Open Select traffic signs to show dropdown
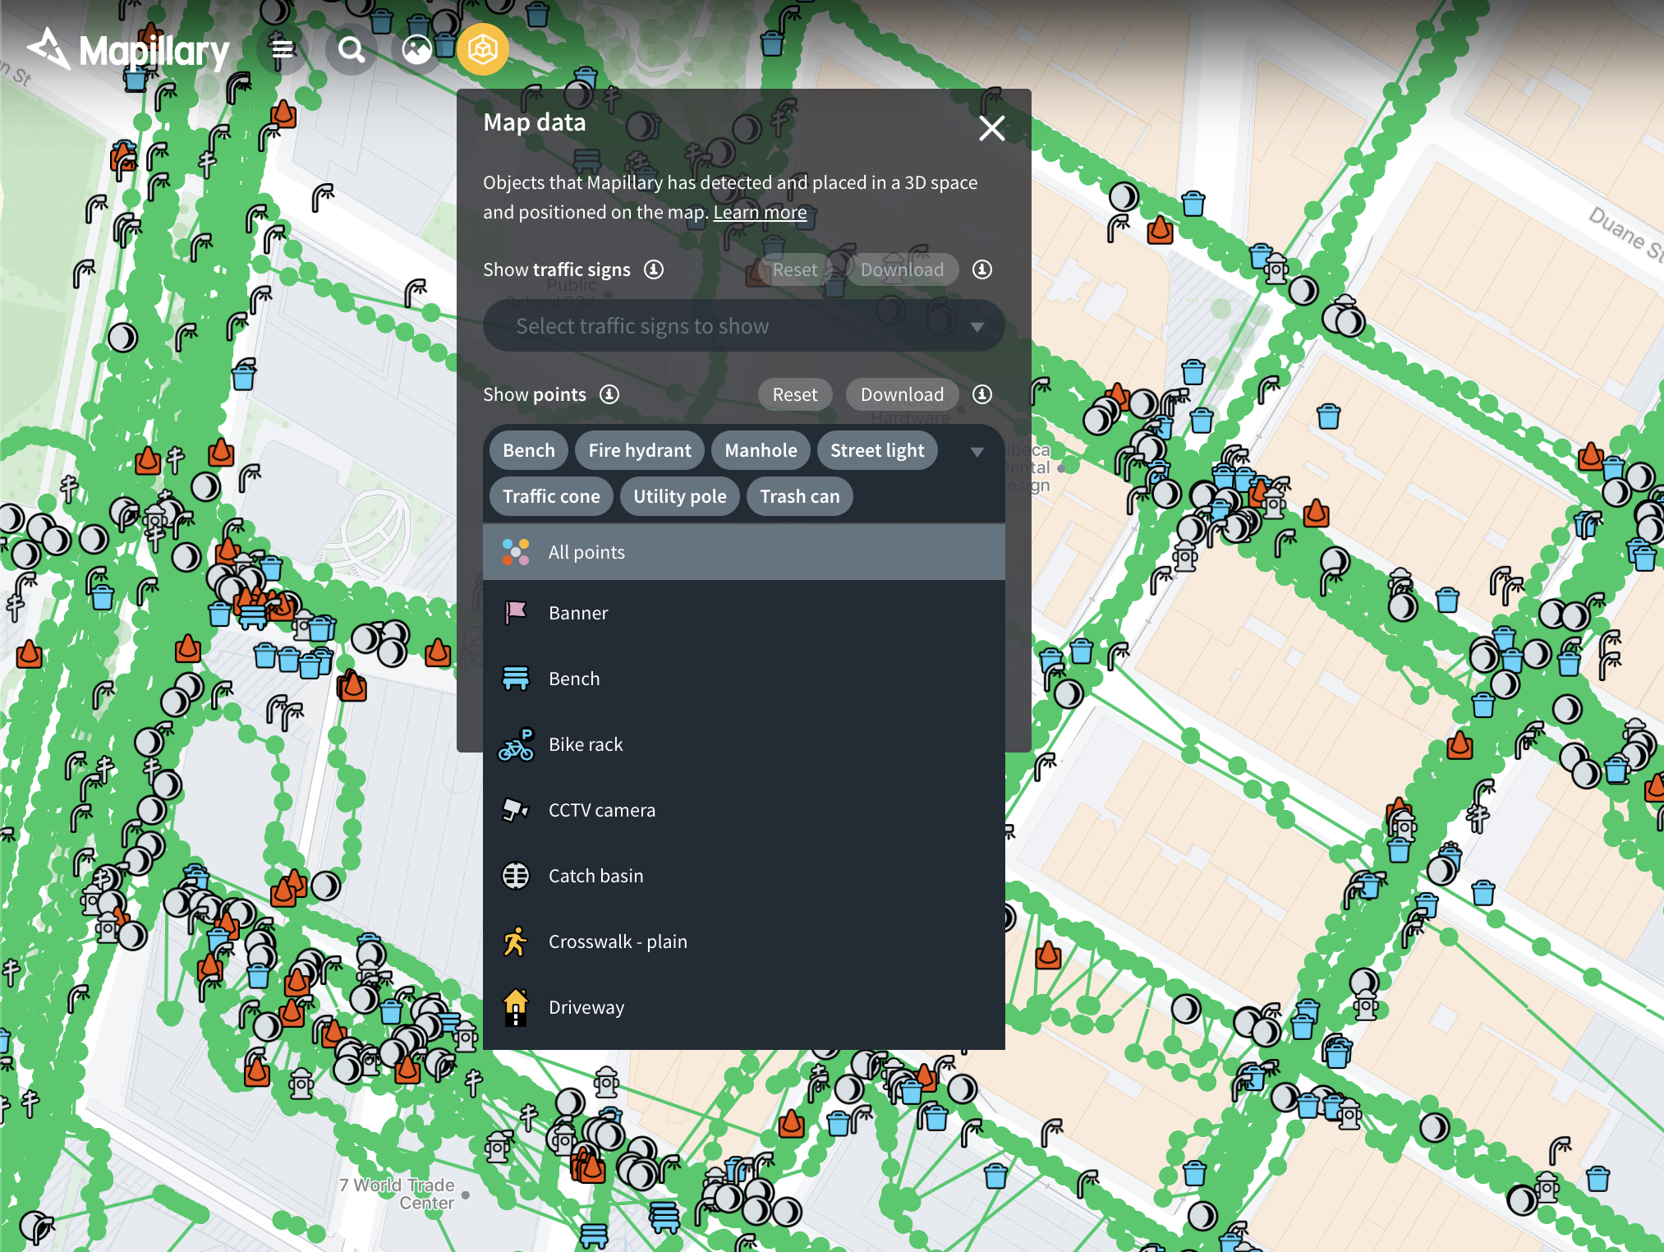The width and height of the screenshot is (1664, 1252). (744, 326)
